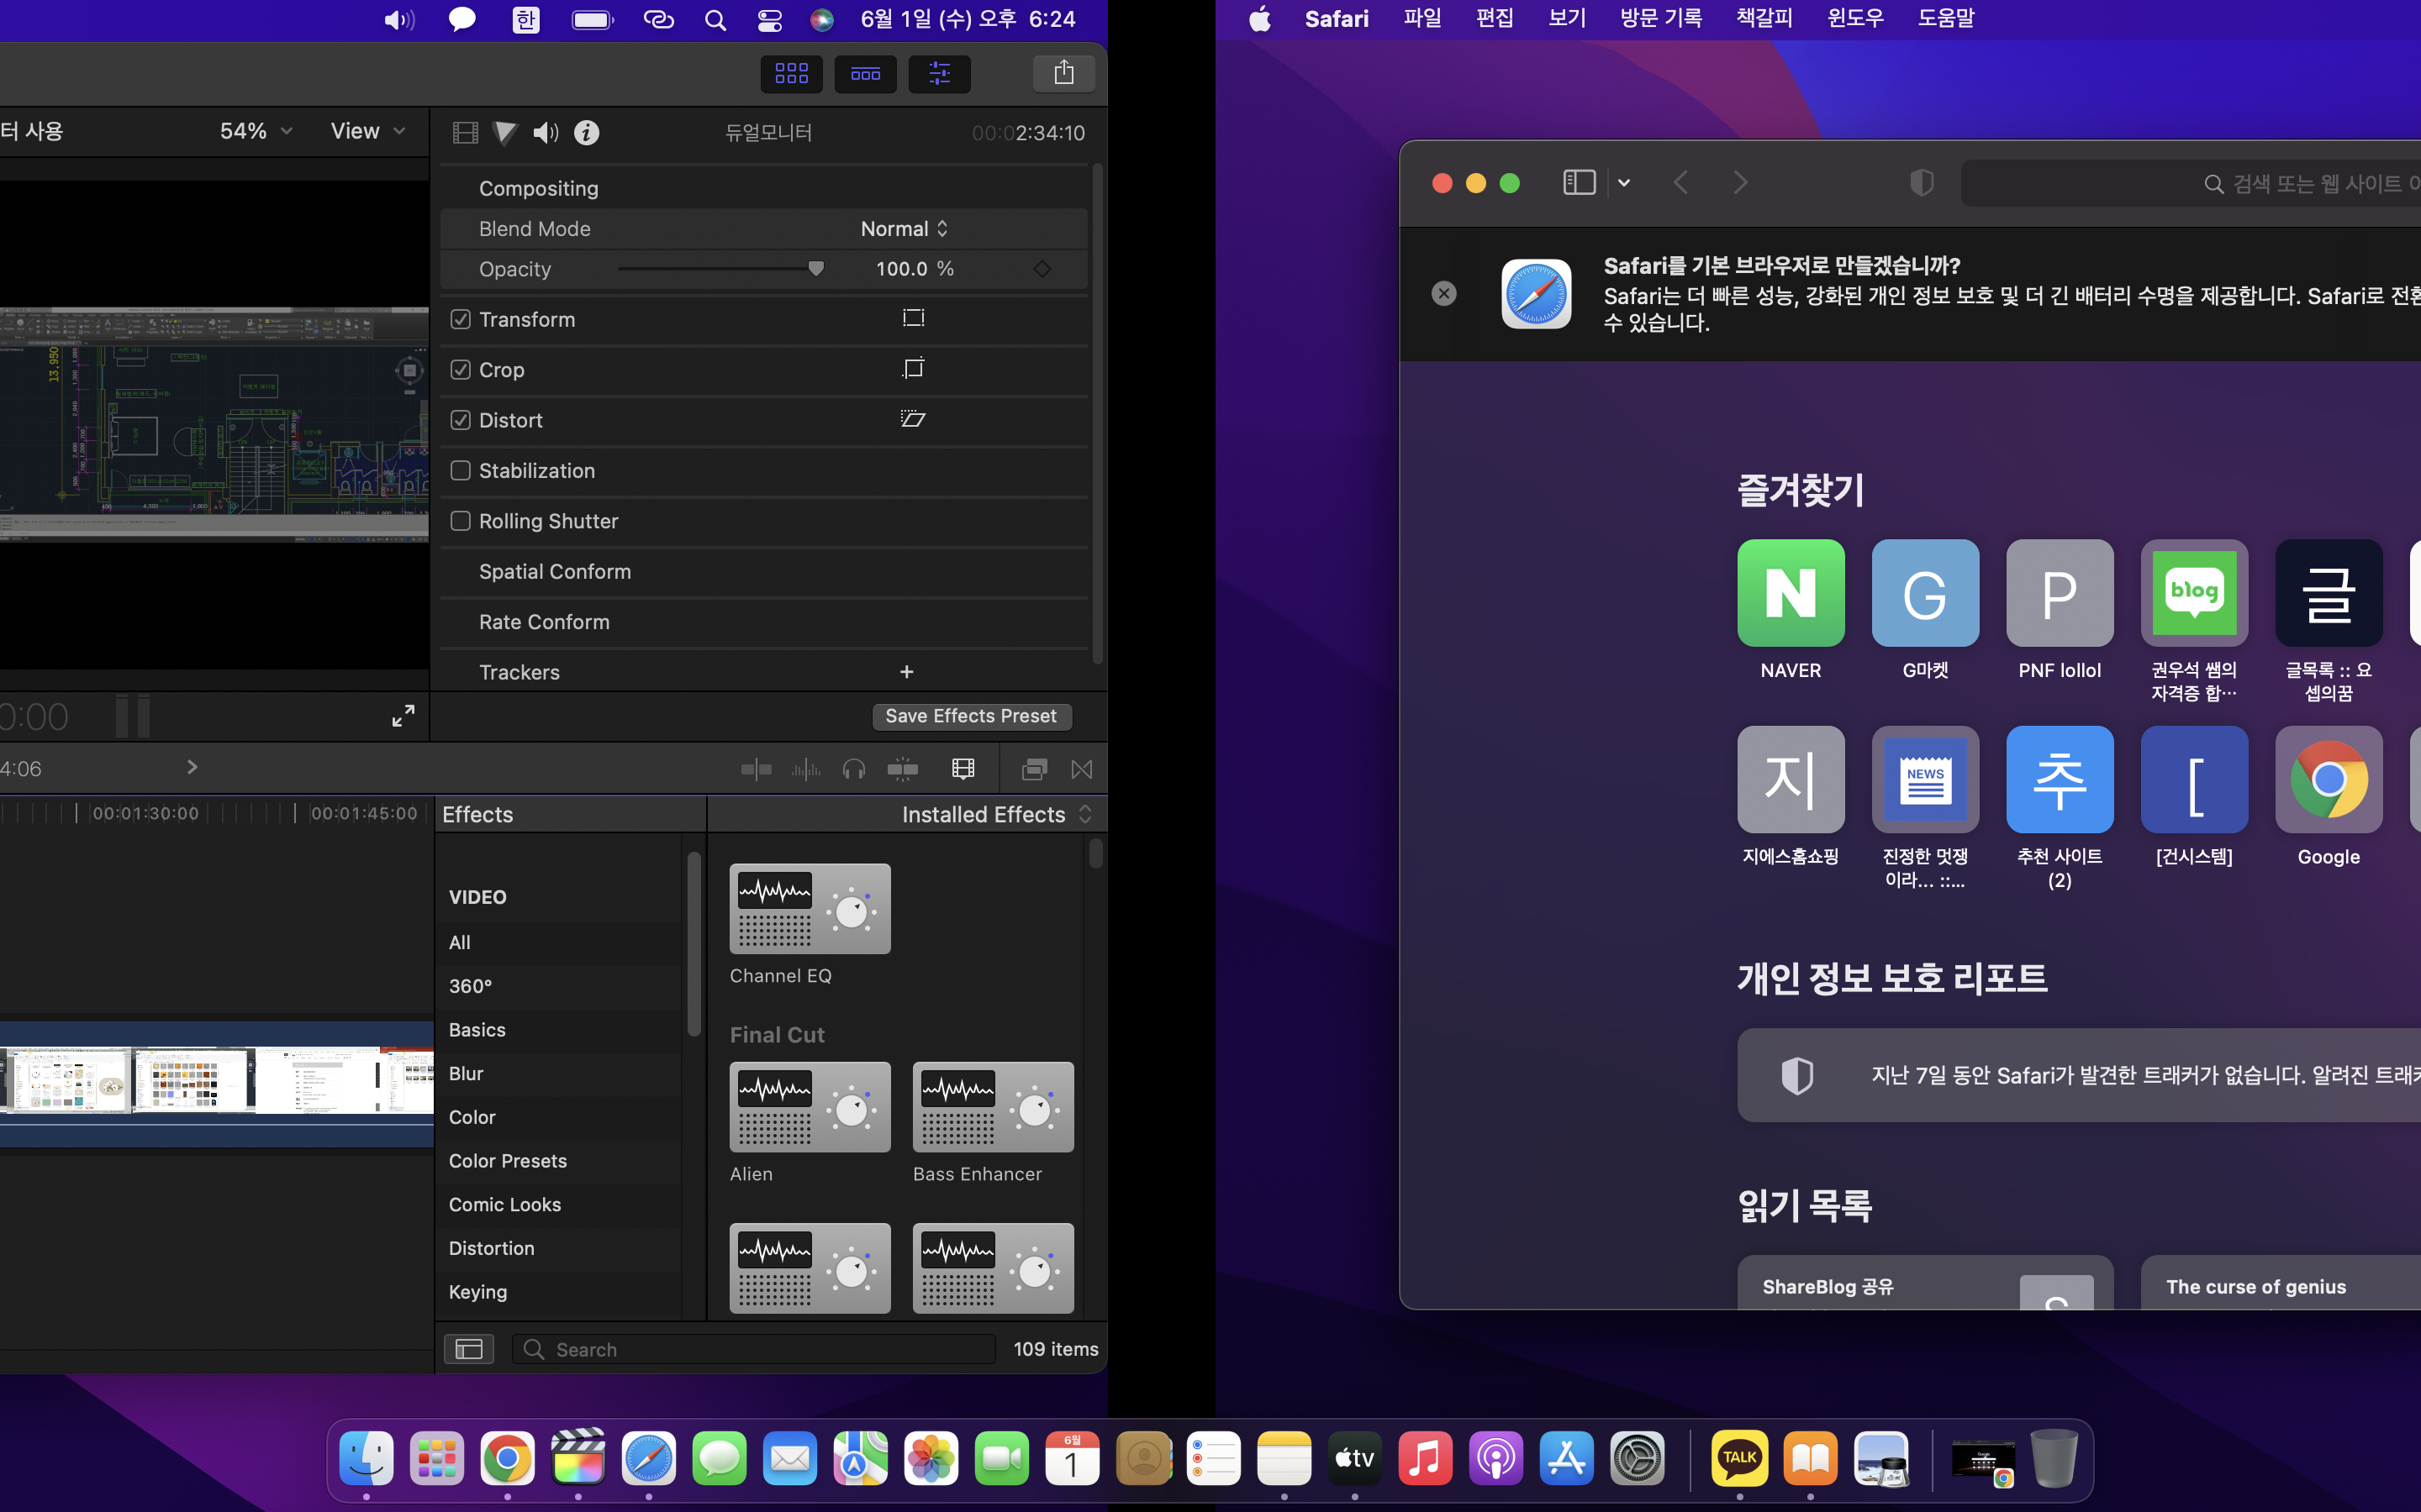2421x1512 pixels.
Task: Open the NAVER favorite link
Action: (x=1791, y=593)
